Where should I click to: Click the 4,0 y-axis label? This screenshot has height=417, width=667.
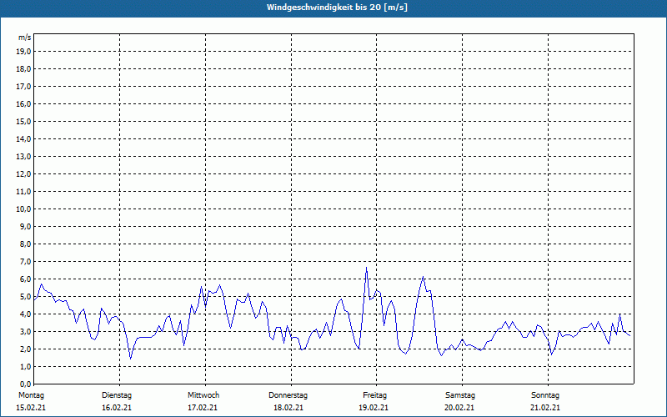(x=25, y=314)
